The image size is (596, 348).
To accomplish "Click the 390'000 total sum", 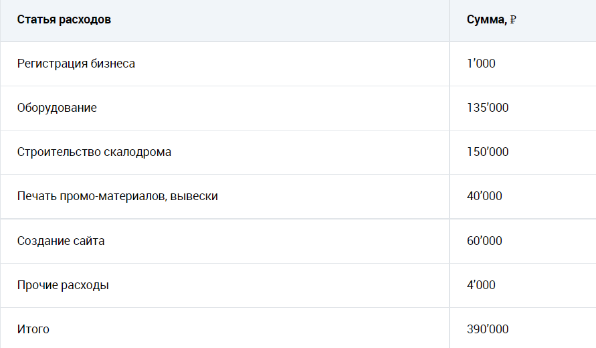I will 488,329.
